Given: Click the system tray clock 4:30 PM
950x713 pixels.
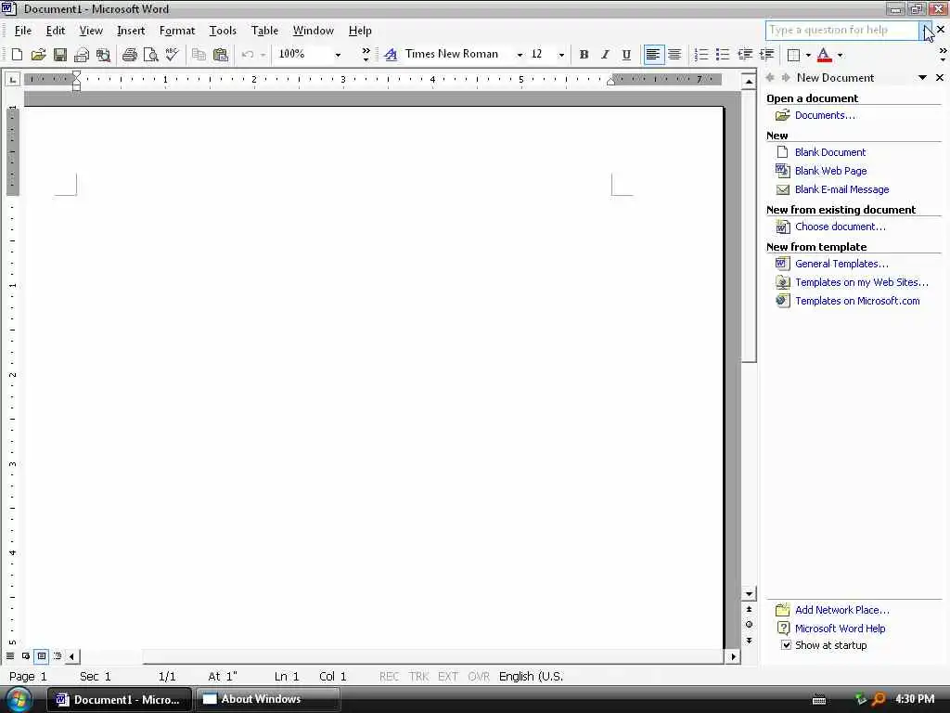Looking at the screenshot, I should 915,699.
